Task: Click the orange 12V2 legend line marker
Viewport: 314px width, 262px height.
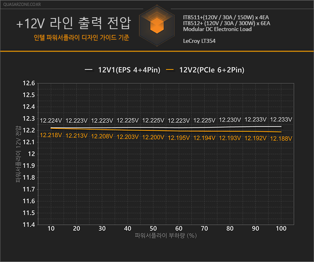Action: (x=170, y=70)
